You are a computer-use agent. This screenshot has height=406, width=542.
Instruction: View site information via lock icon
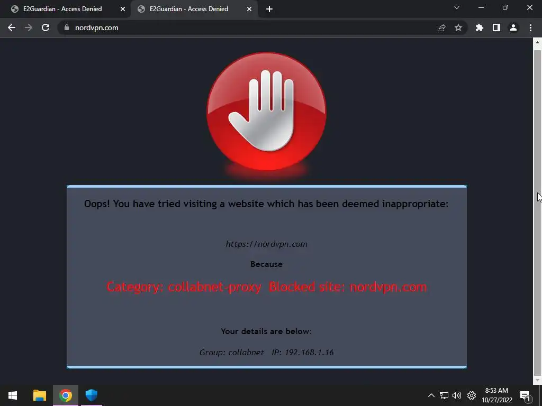(67, 27)
